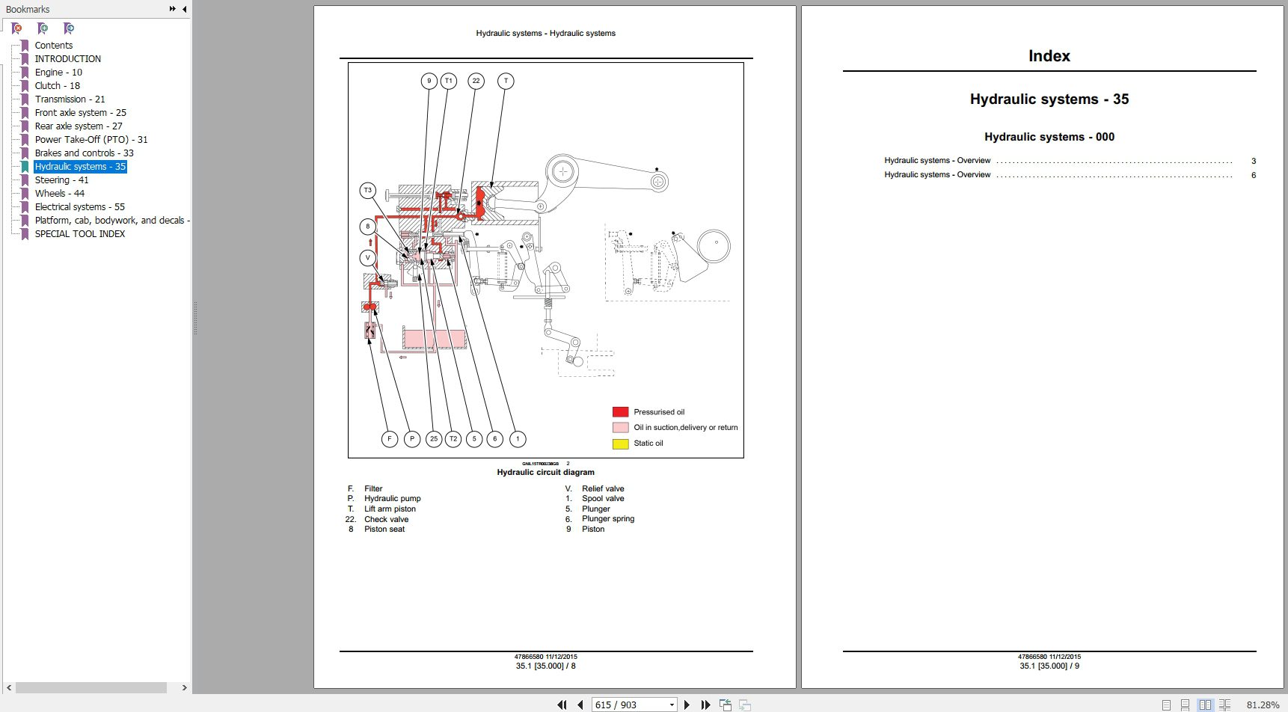Select two-page facing layout

[x=1205, y=705]
